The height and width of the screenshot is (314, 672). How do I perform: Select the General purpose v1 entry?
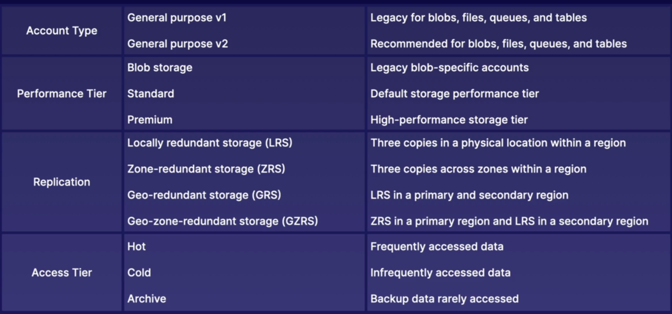click(x=177, y=18)
